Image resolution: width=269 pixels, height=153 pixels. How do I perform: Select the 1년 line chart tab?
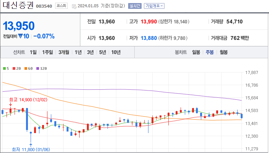78,52
